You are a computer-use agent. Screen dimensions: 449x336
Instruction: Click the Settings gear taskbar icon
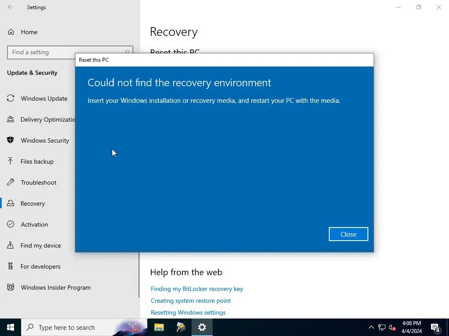click(202, 327)
